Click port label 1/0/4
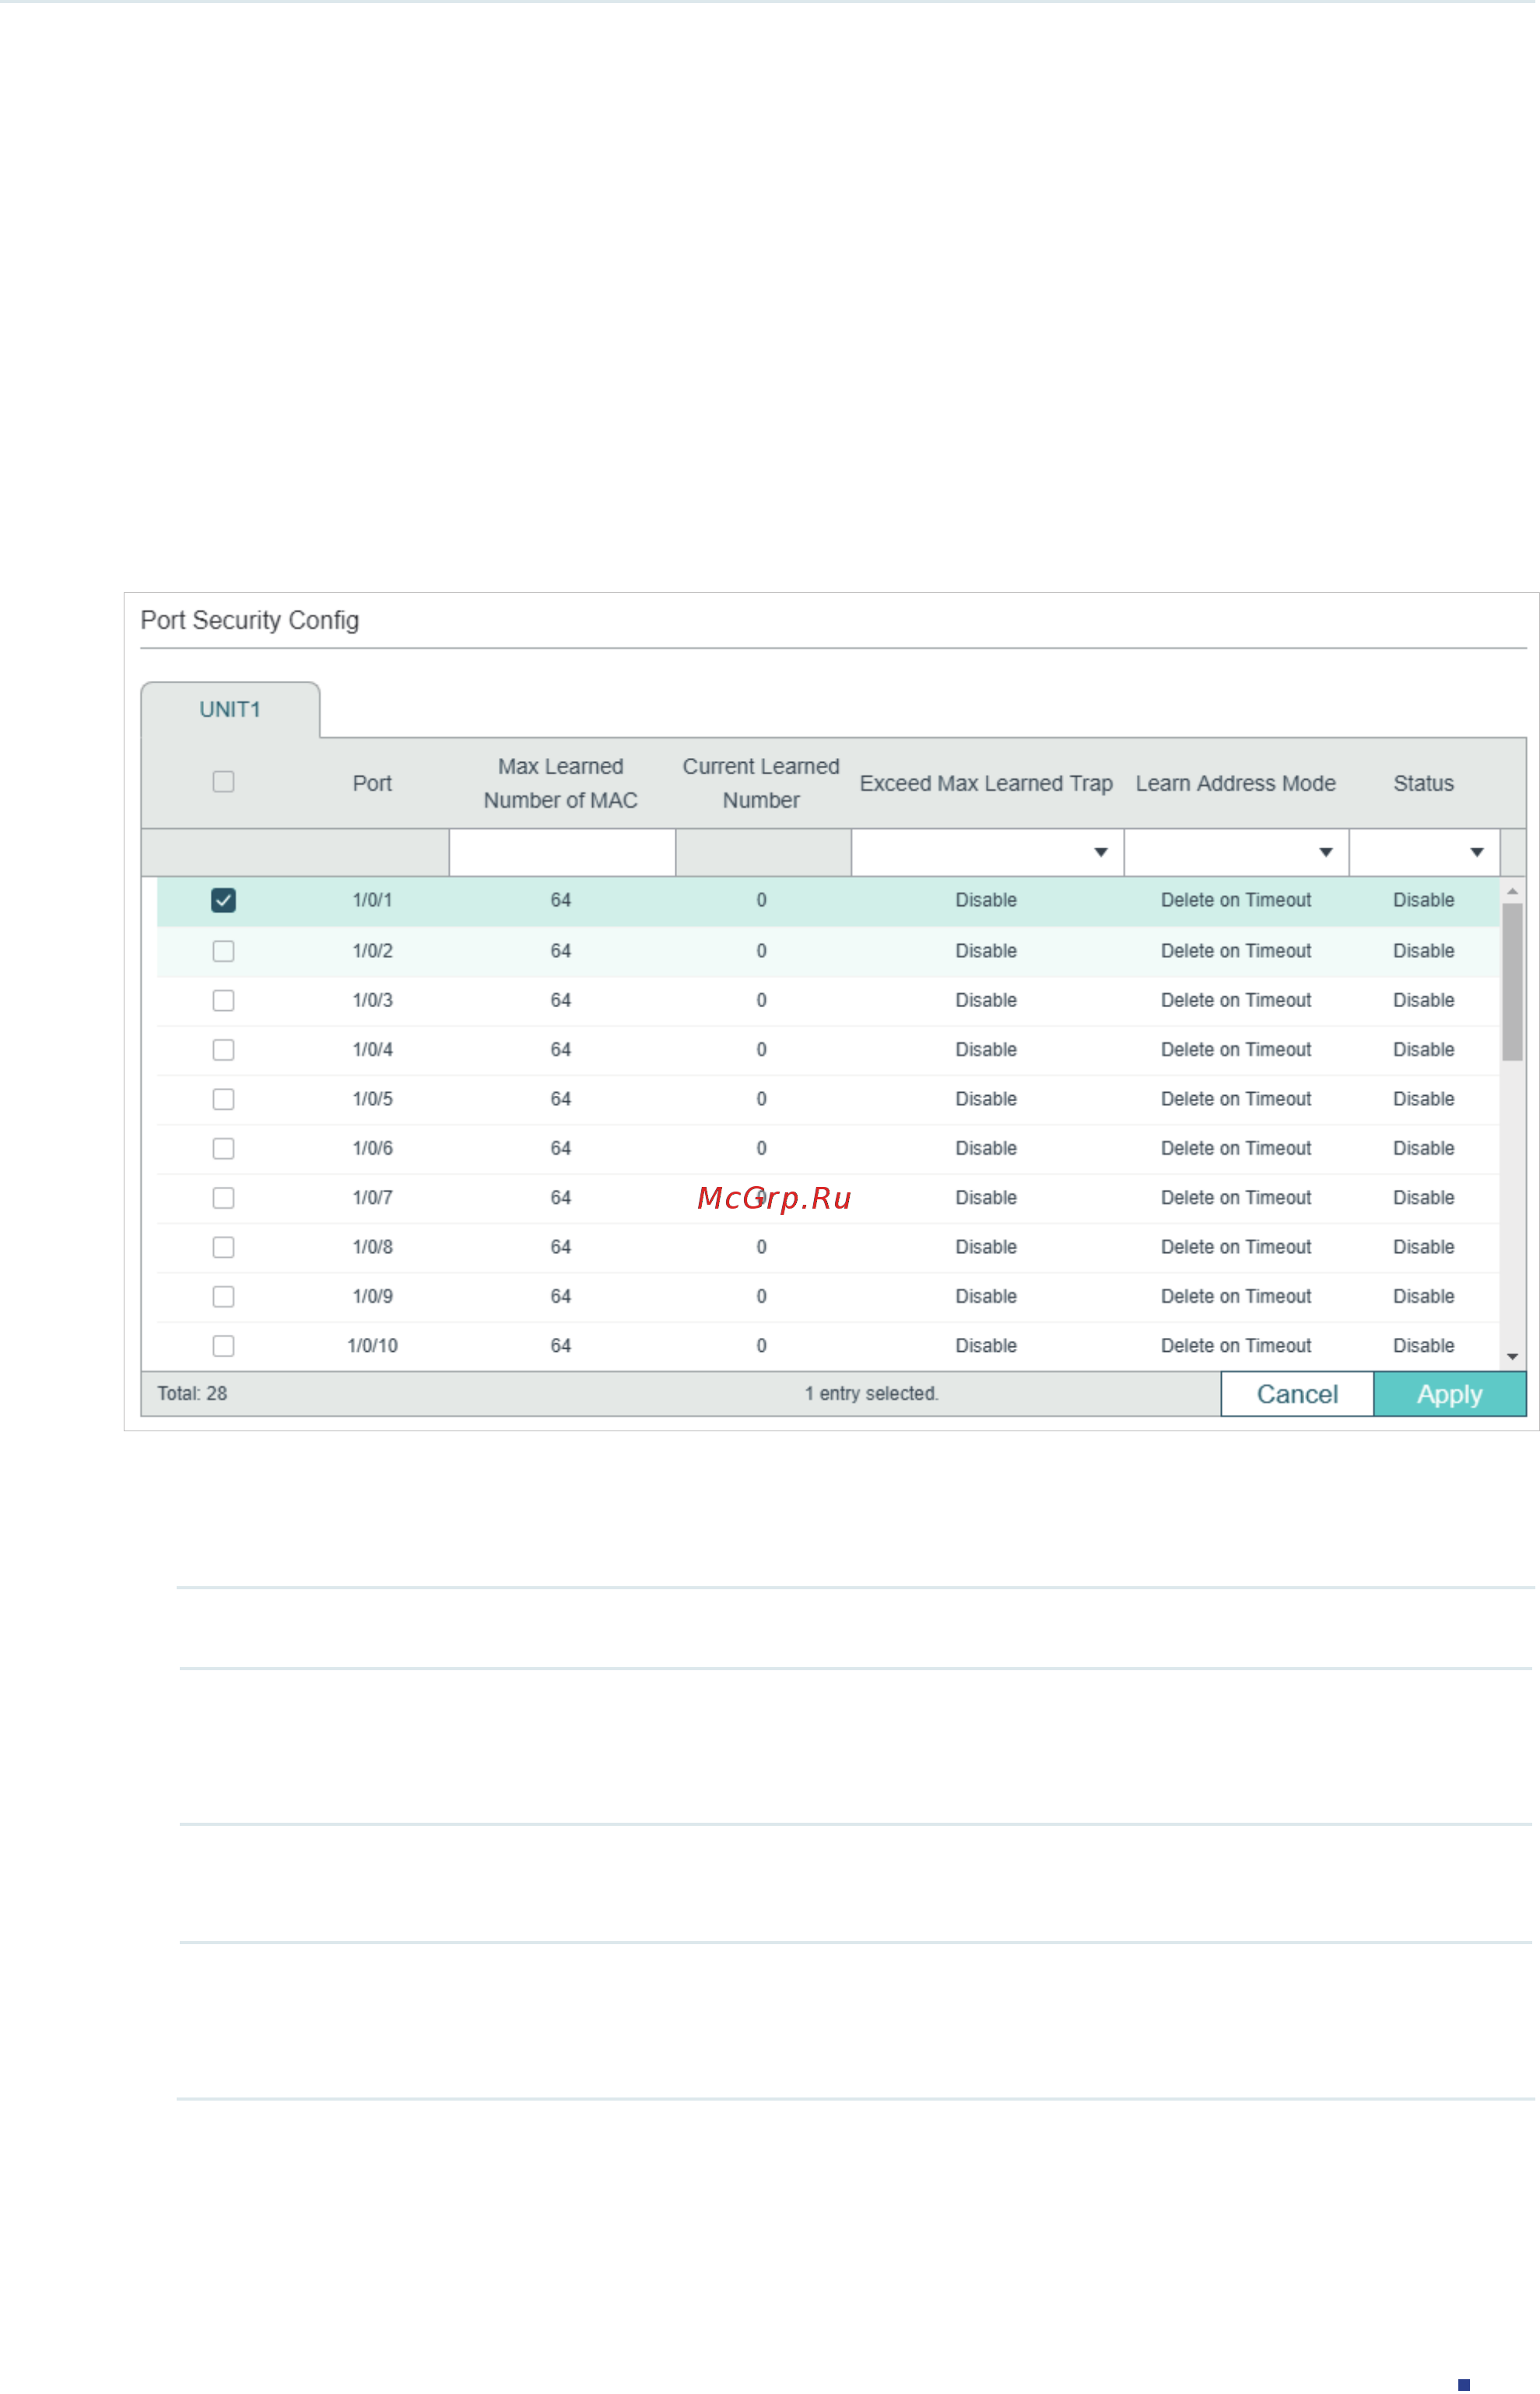 click(372, 1050)
